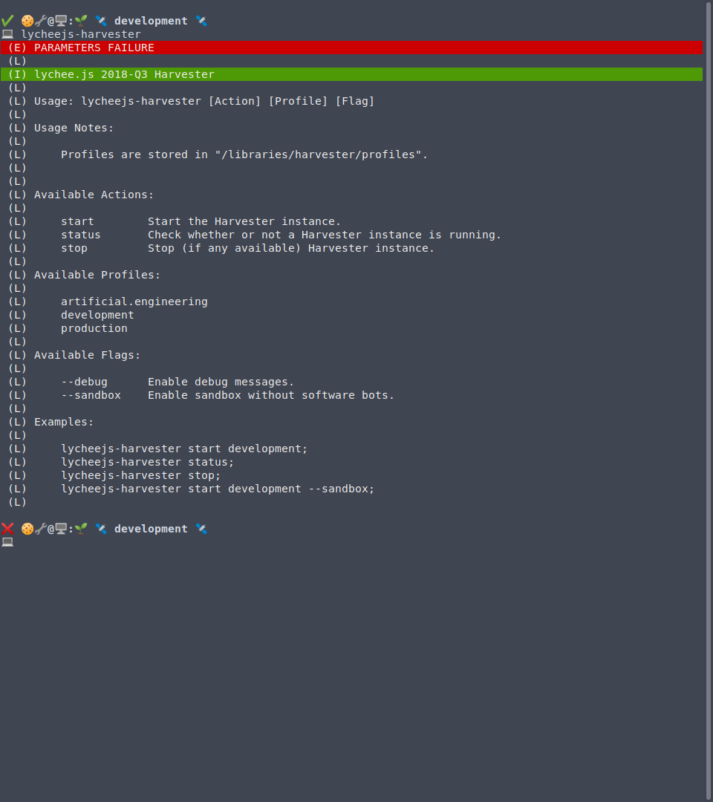Screen dimensions: 713x802
Task: Click the terminal vertical scrollbar
Action: [x=709, y=401]
